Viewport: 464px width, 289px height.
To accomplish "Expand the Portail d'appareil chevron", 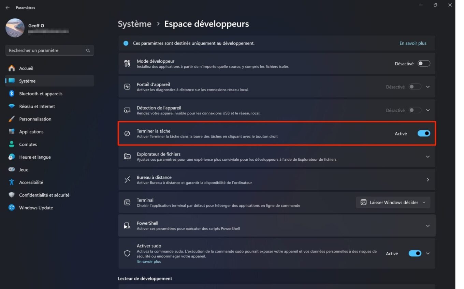I will coord(428,87).
